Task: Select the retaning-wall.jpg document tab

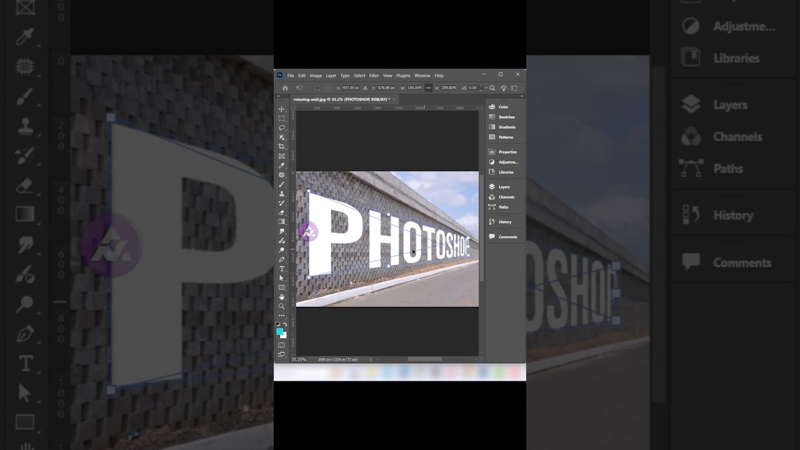Action: (341, 99)
